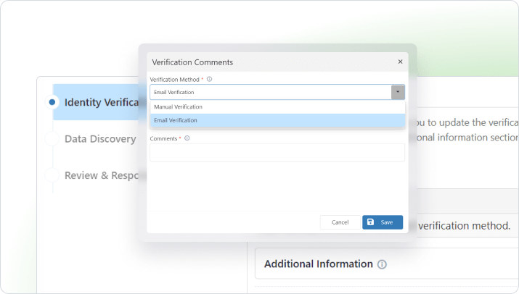Open the Verification Method dropdown arrow
The image size is (519, 294).
pyautogui.click(x=398, y=92)
